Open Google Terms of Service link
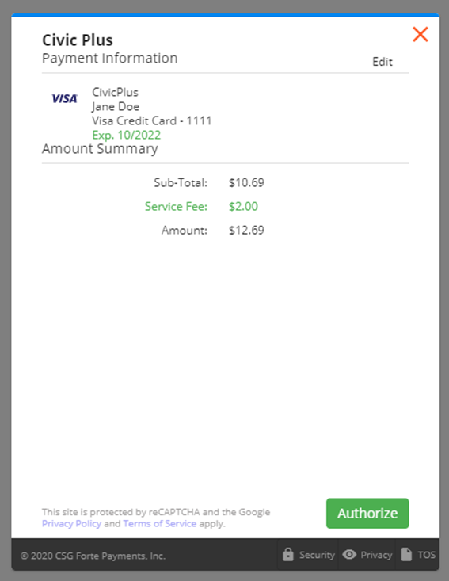Image resolution: width=449 pixels, height=581 pixels. click(x=159, y=524)
